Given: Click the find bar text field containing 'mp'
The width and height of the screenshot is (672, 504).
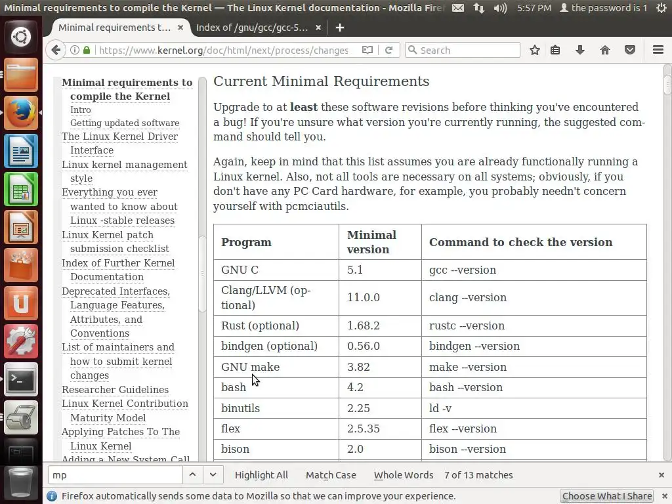Looking at the screenshot, I should coord(115,475).
